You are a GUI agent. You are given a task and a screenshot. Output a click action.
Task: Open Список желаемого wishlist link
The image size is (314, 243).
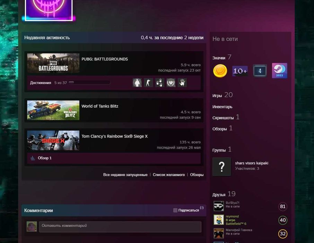169,175
